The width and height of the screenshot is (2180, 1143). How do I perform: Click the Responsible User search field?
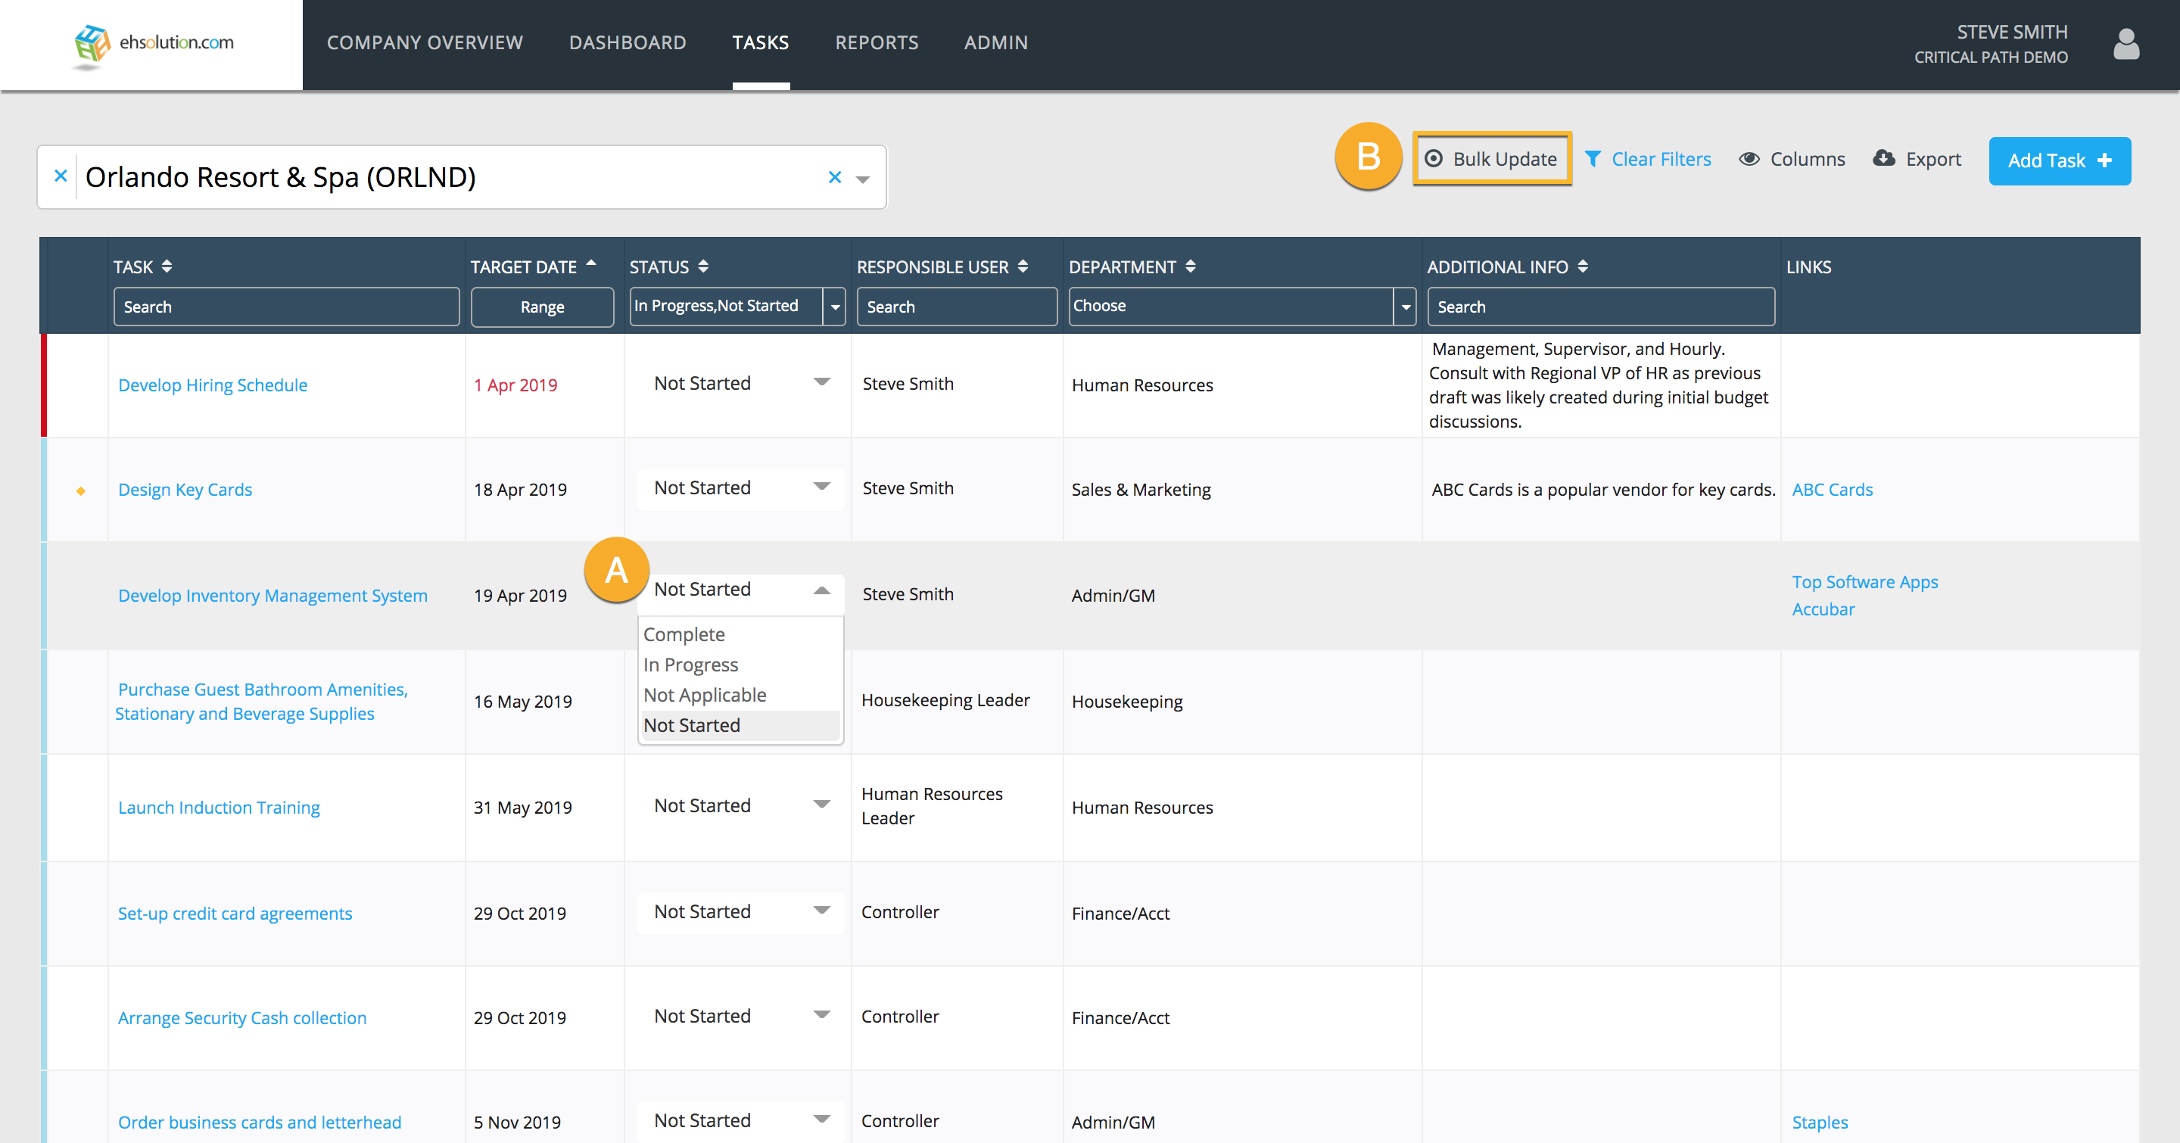(956, 307)
